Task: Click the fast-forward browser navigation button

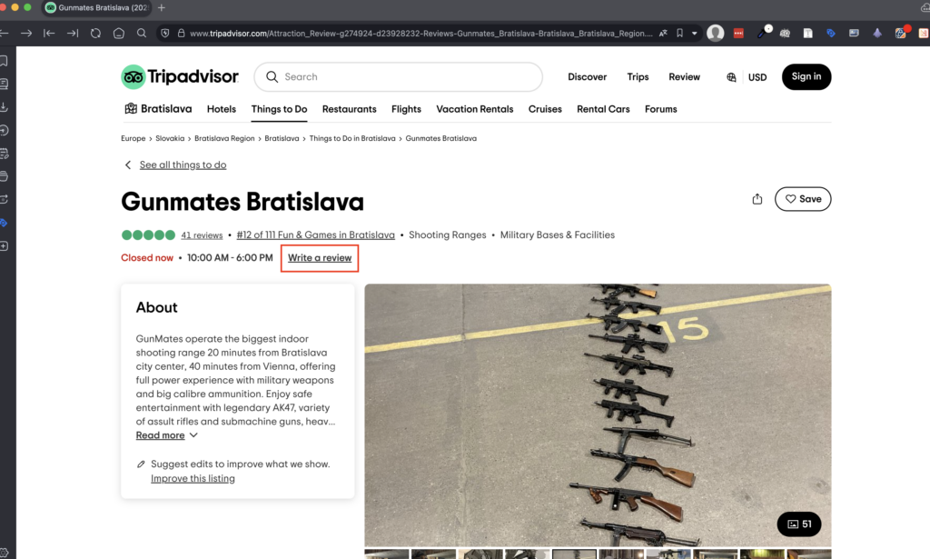Action: [x=73, y=34]
